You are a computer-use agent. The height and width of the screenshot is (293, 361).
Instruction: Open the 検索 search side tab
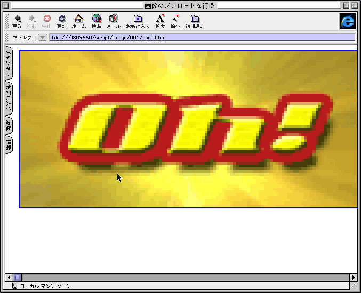coord(9,144)
